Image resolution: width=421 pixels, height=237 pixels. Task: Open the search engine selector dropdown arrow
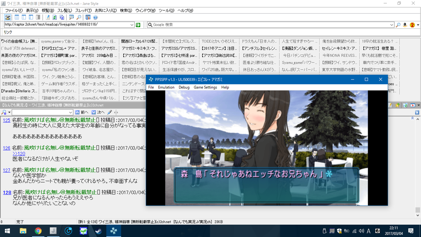click(x=418, y=25)
